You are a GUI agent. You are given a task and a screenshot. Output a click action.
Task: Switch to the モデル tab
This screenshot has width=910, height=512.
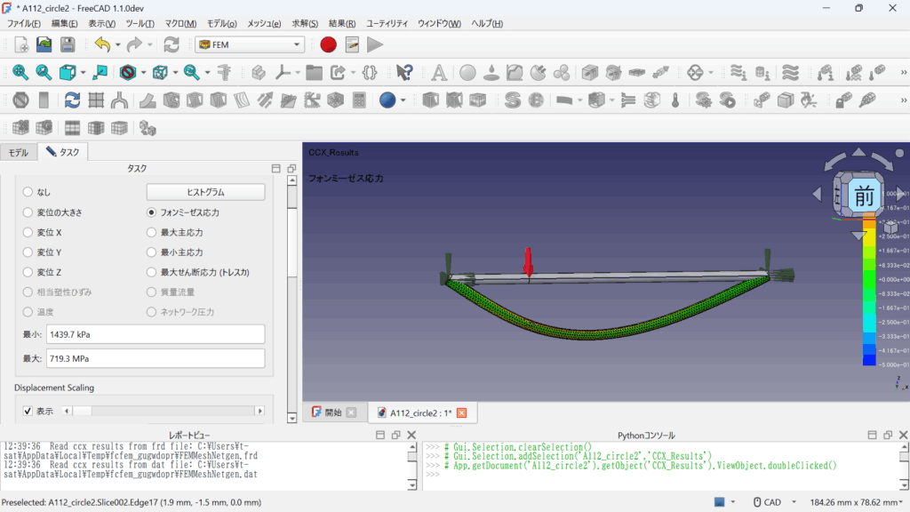pos(19,152)
